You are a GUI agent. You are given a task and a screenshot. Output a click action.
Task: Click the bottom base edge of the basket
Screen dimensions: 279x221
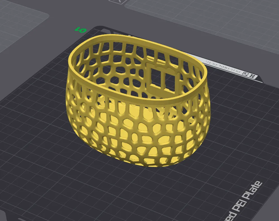point(151,165)
